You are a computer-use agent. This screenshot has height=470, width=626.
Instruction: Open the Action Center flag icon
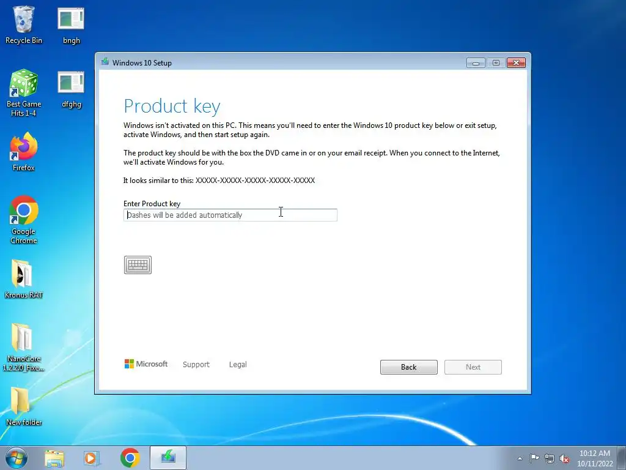pos(534,458)
